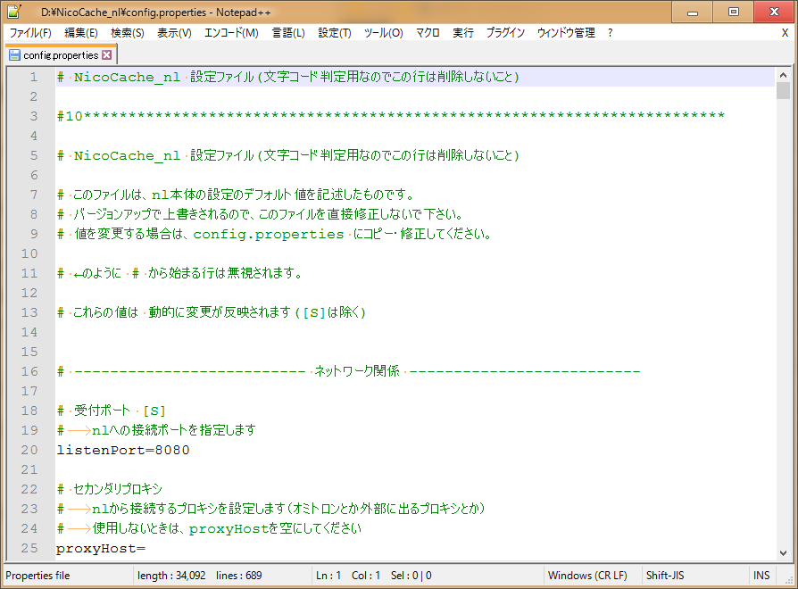Click line number 1 in the margin

[x=34, y=77]
